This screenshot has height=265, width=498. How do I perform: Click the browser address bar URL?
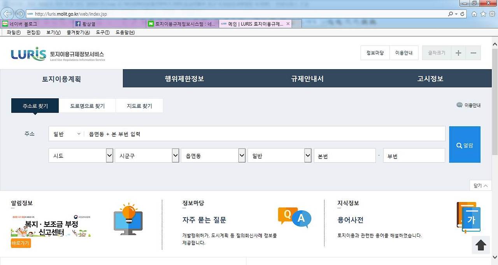[x=71, y=14]
